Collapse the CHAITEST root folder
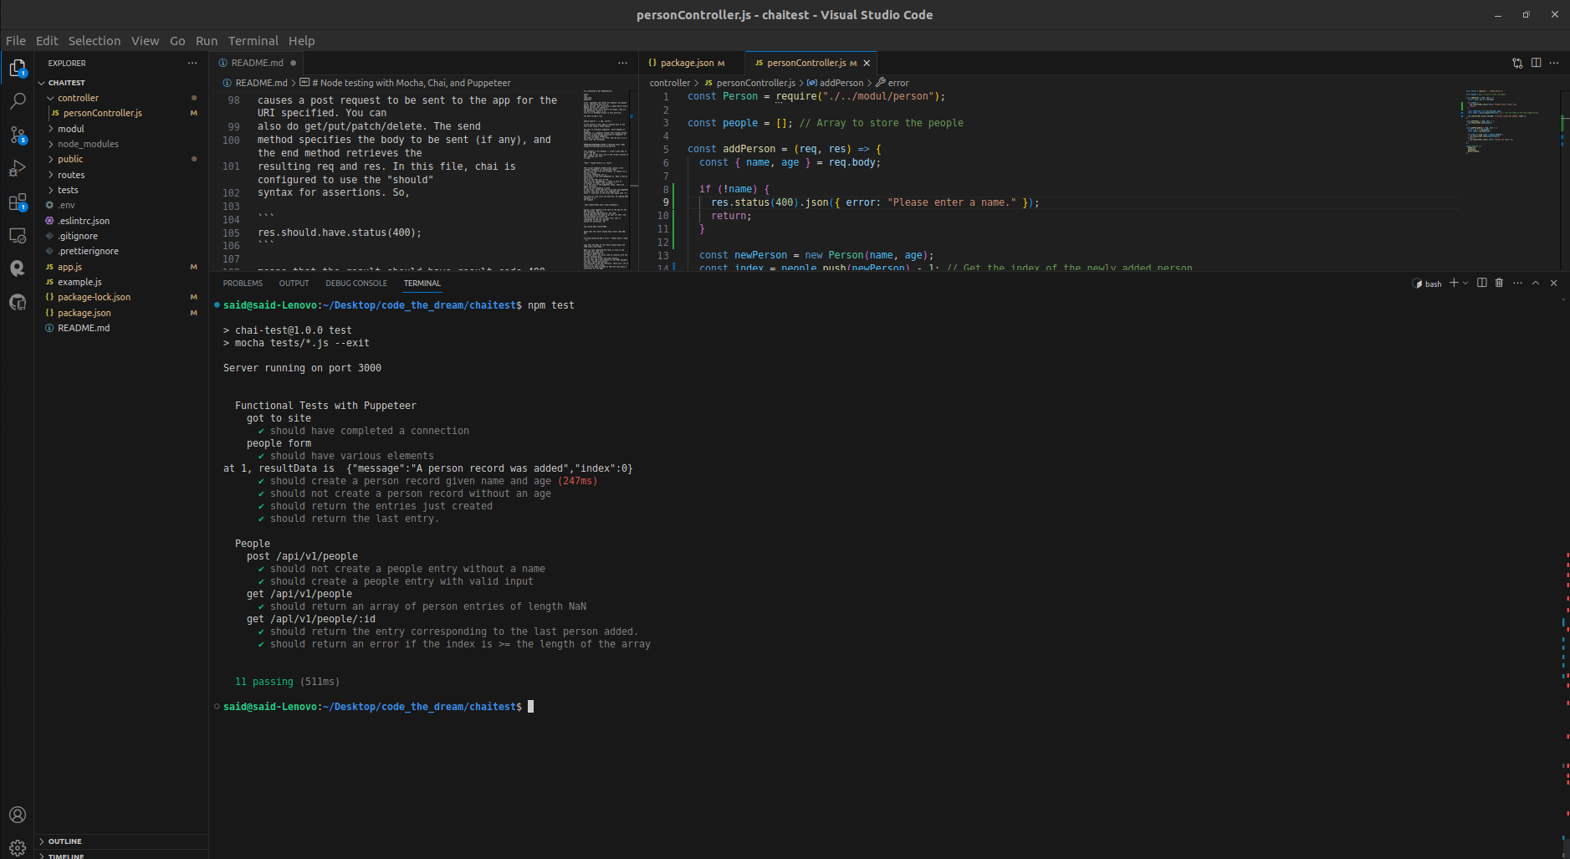This screenshot has width=1570, height=859. click(x=120, y=83)
